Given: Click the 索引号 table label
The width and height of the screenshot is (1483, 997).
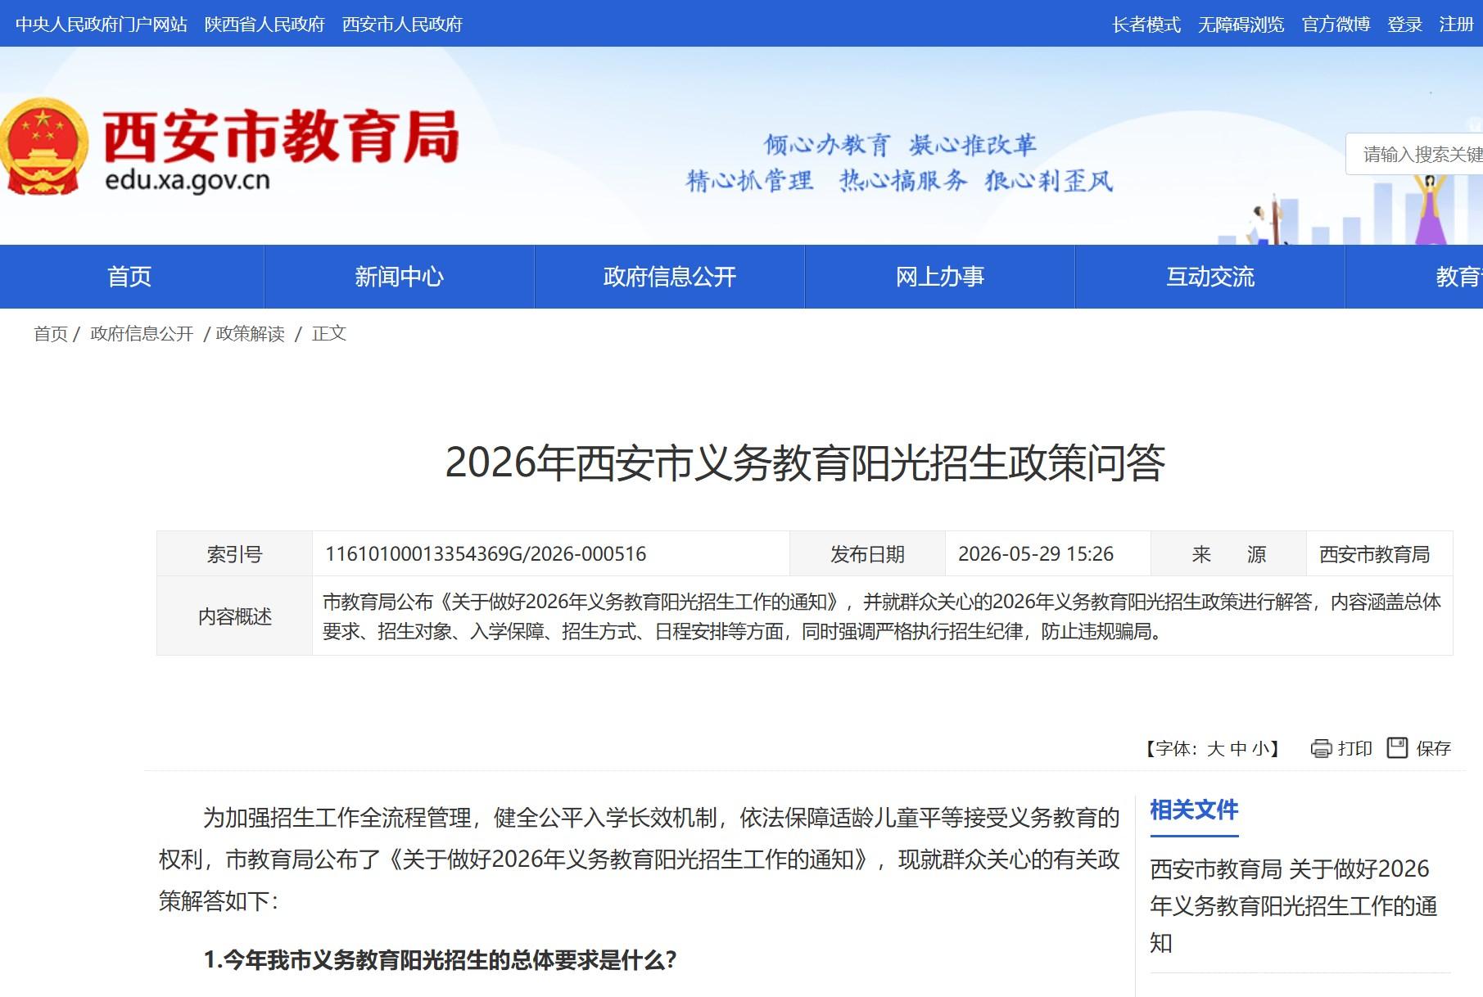Looking at the screenshot, I should [234, 554].
